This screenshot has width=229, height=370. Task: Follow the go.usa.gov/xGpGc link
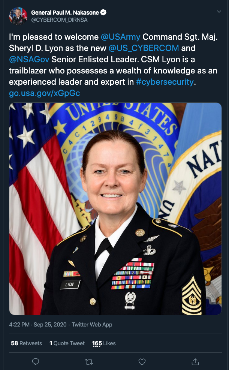44,93
